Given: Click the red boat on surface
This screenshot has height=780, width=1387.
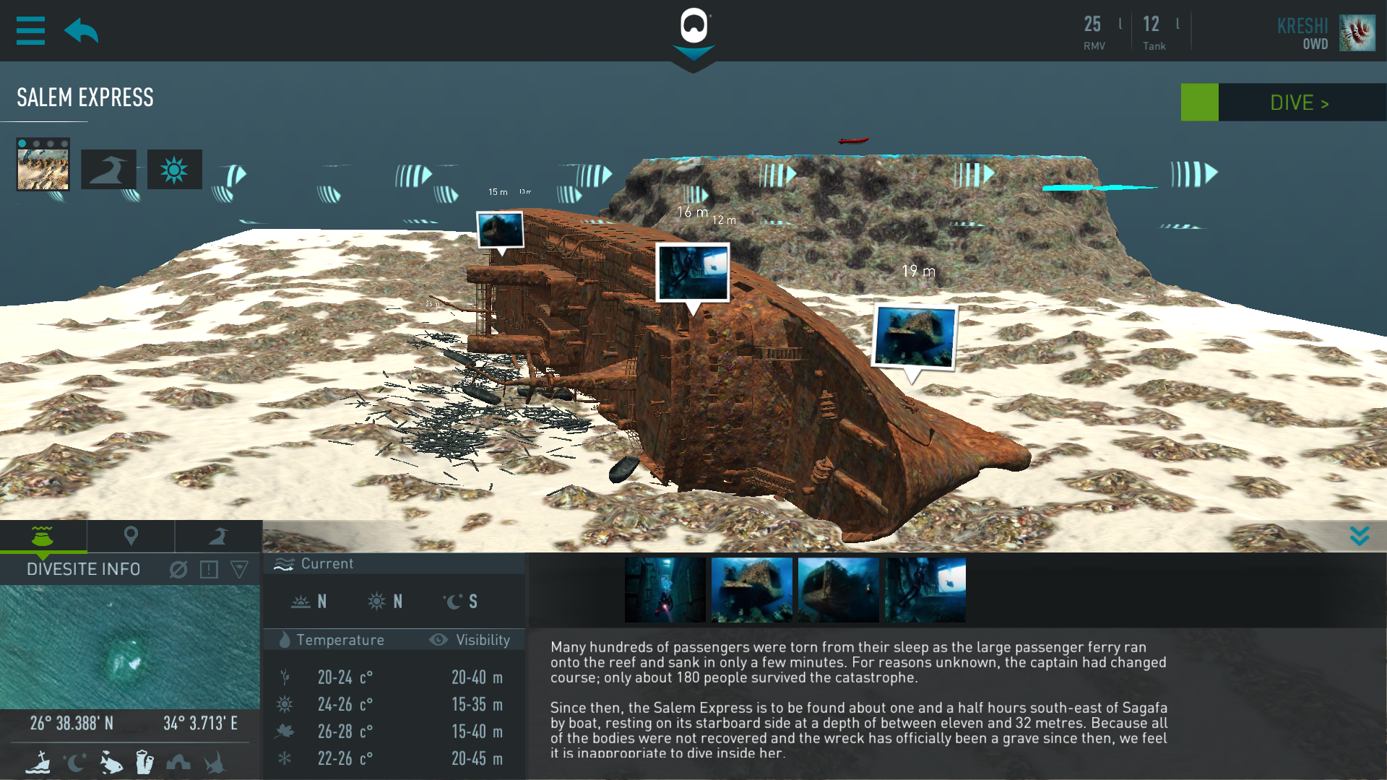Looking at the screenshot, I should tap(853, 141).
